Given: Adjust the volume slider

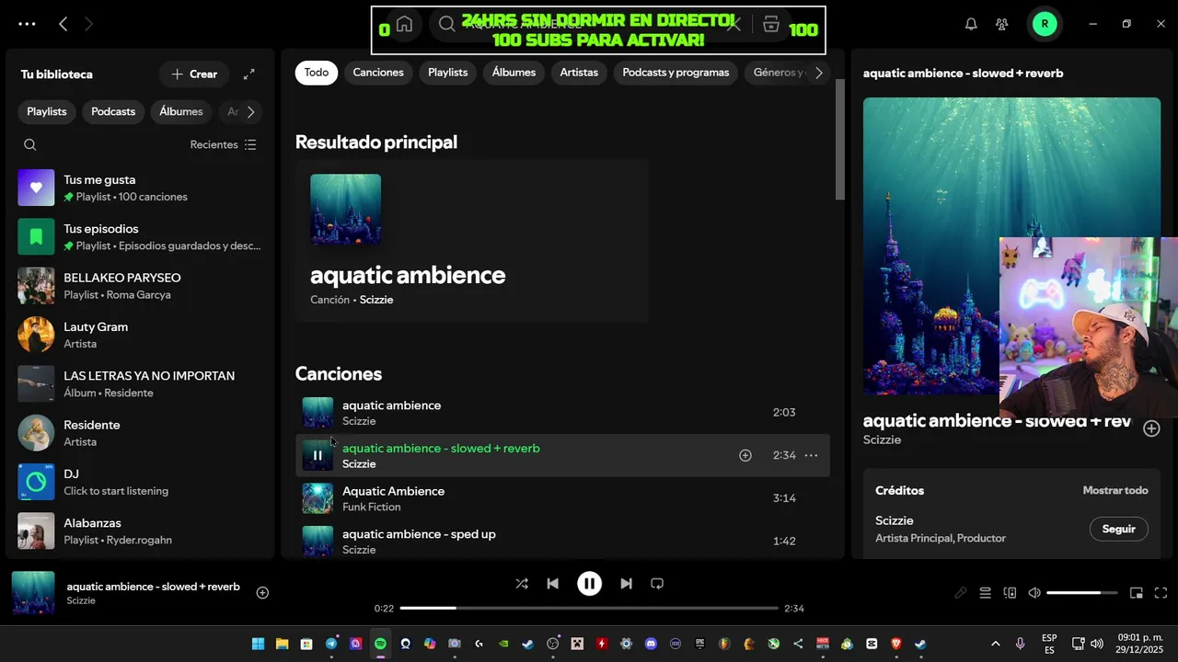Looking at the screenshot, I should point(1082,593).
